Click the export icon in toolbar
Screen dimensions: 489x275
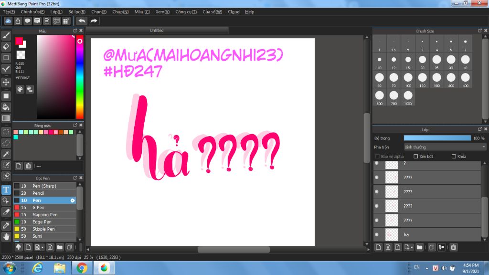pyautogui.click(x=18, y=21)
